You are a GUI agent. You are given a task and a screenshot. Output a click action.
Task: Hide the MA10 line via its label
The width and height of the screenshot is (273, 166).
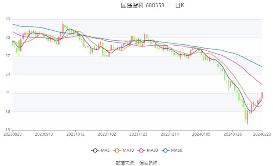[x=128, y=150]
